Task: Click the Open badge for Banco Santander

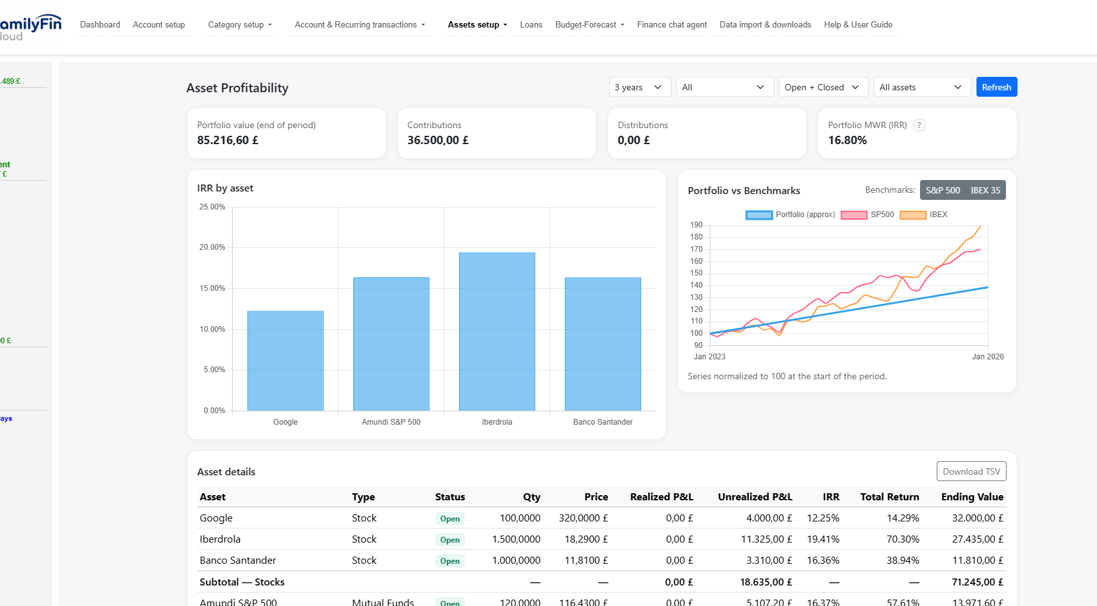Action: 450,561
